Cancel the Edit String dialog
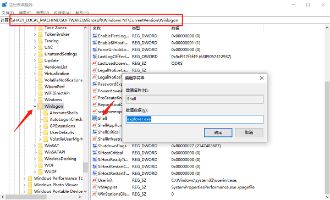Screen dimensions: 330x200 pos(249,132)
